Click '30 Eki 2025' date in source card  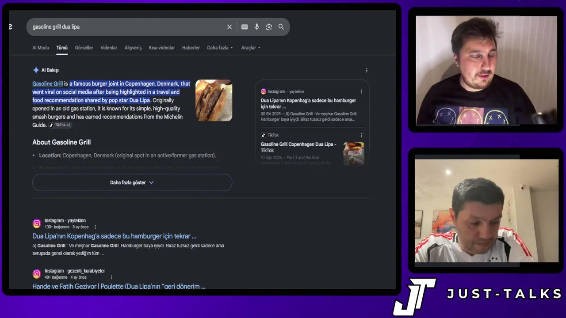tap(271, 114)
